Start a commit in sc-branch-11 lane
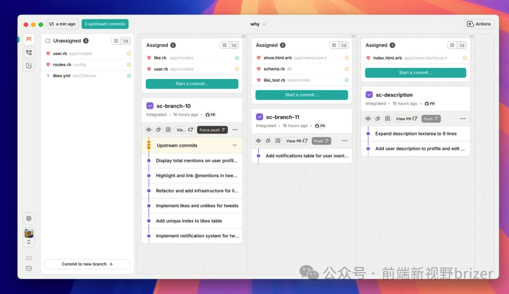The height and width of the screenshot is (294, 509). coord(302,95)
